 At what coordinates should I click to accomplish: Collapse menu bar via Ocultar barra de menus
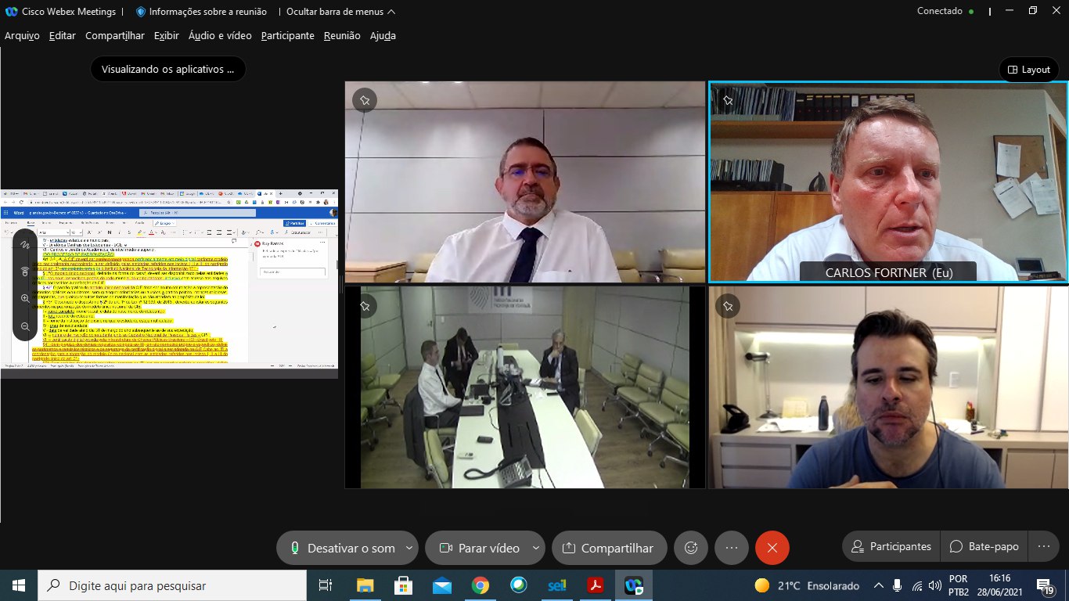(340, 12)
